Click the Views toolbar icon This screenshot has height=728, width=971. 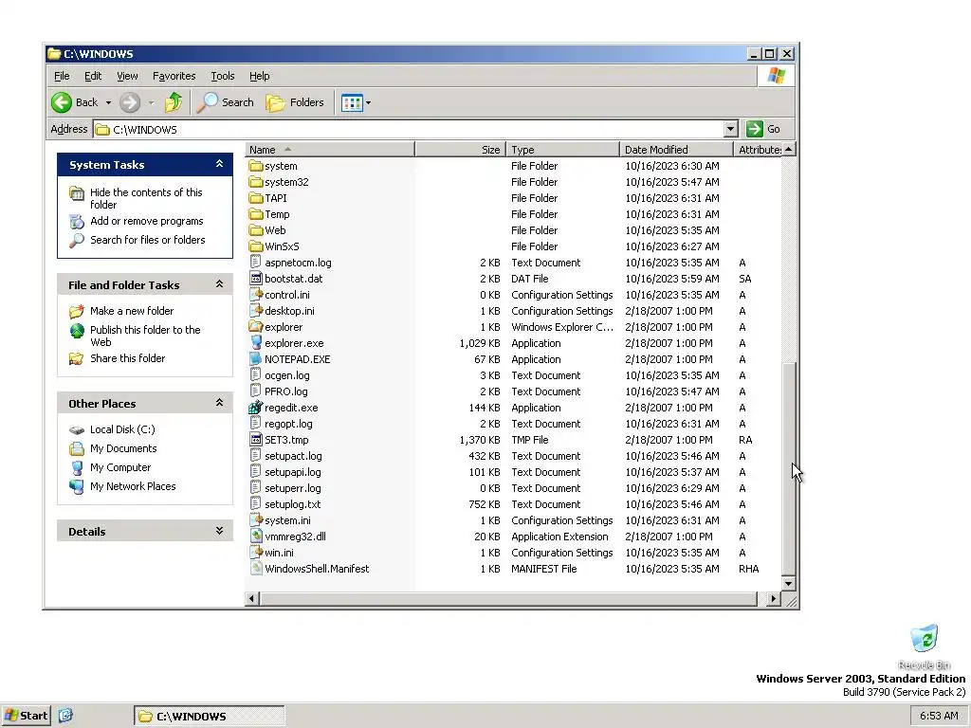tap(352, 102)
